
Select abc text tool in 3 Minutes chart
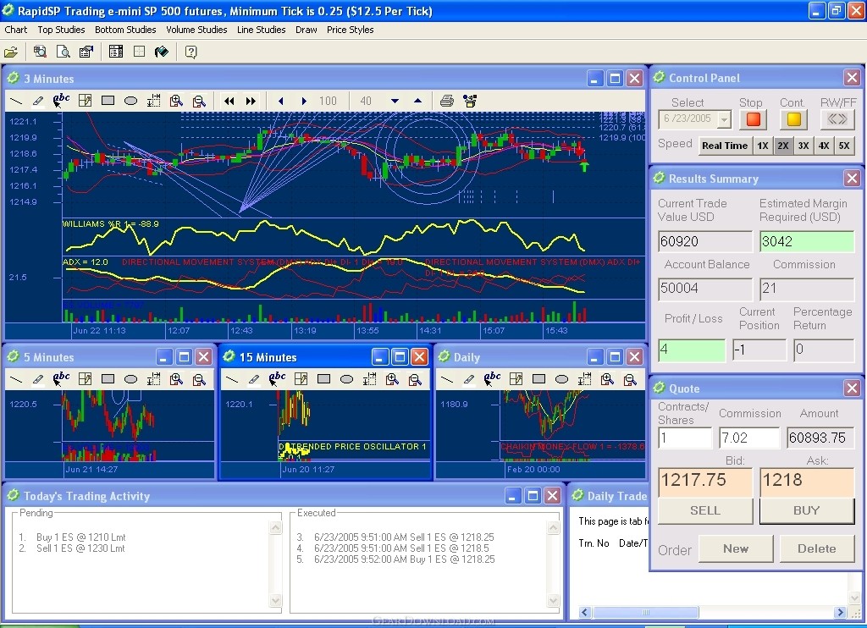61,101
